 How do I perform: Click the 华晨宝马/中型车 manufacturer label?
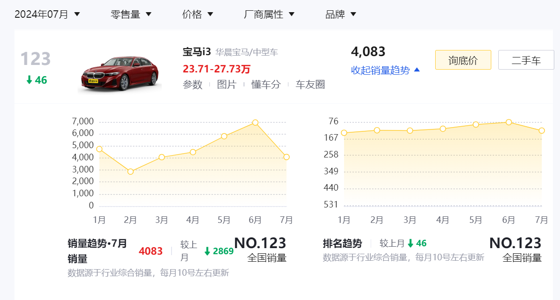click(x=246, y=52)
